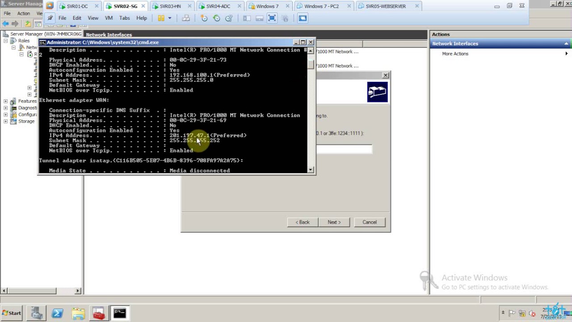Take a VM snapshot
Screen dimensions: 572x322
click(x=204, y=18)
